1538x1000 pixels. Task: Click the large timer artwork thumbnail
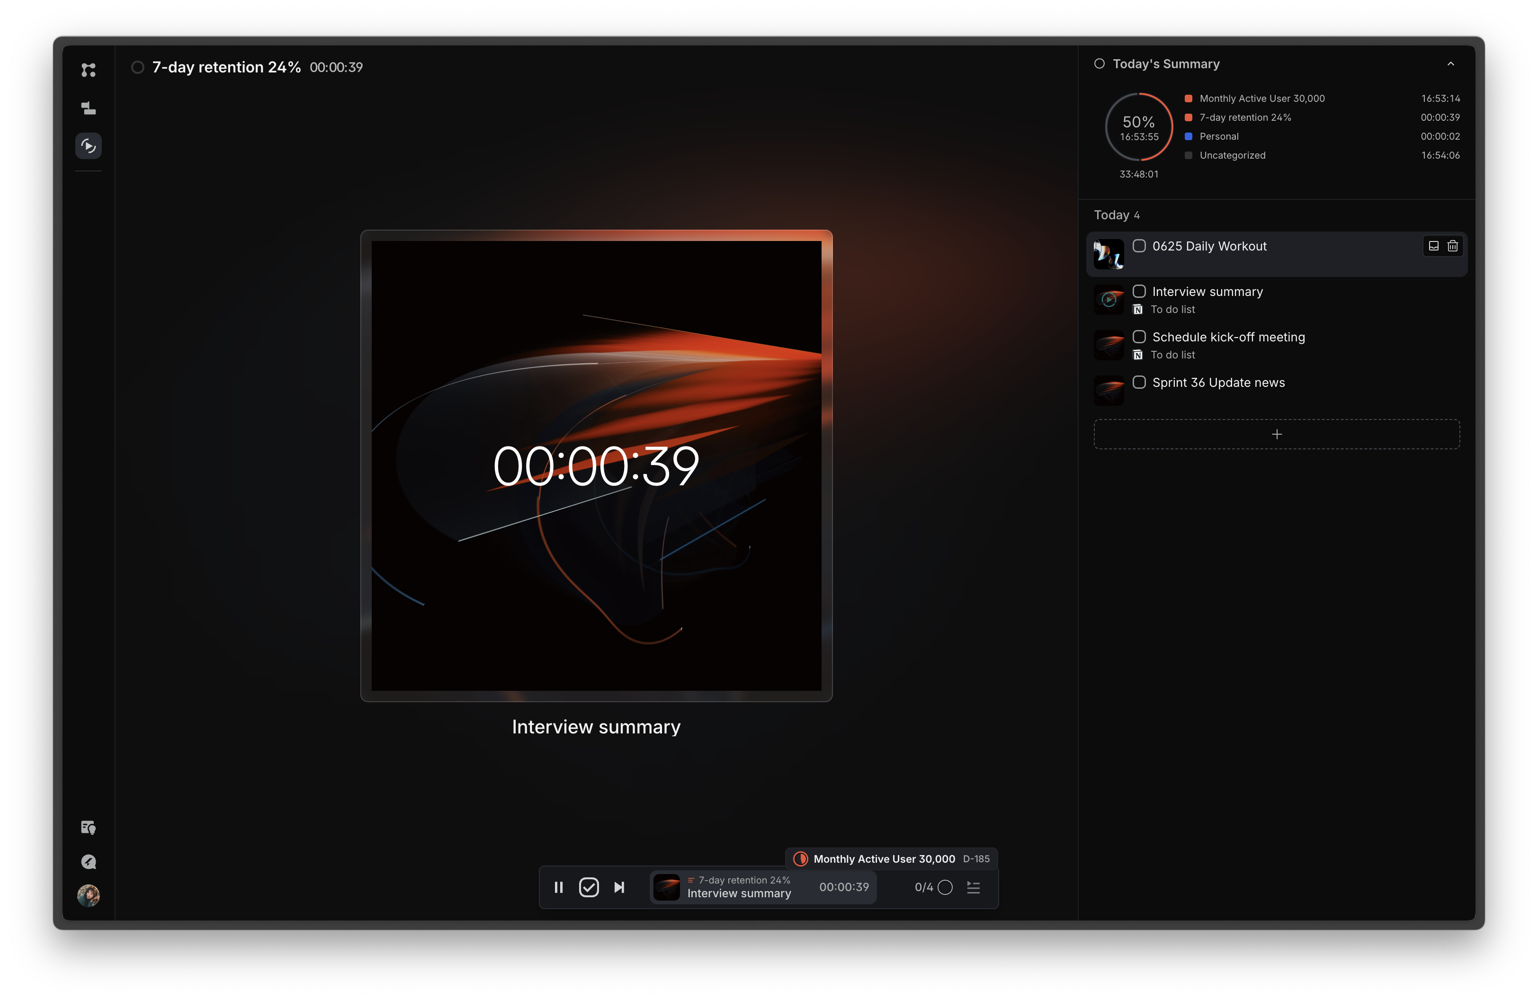596,466
